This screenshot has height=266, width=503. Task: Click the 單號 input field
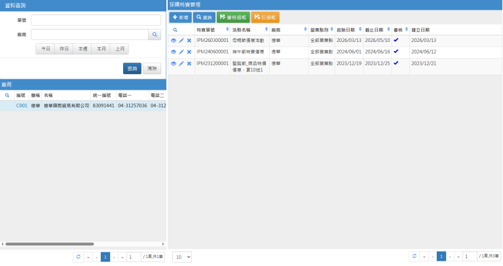[x=96, y=20]
